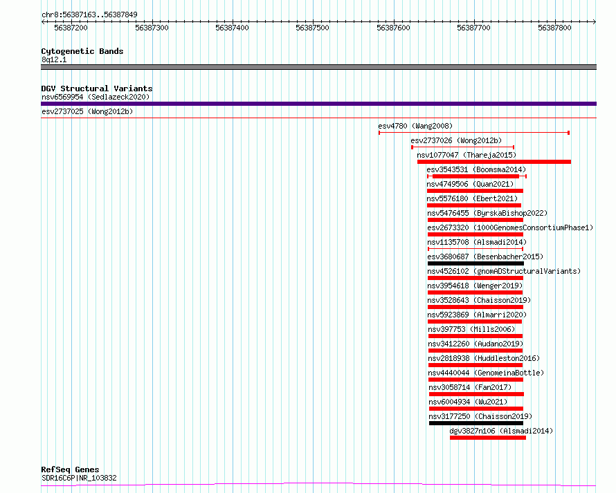
Task: Click the nsv1077047 (Thareja2015) variant label
Action: coord(466,155)
